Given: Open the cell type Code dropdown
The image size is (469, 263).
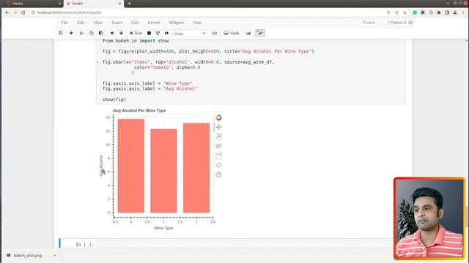Looking at the screenshot, I should [190, 34].
